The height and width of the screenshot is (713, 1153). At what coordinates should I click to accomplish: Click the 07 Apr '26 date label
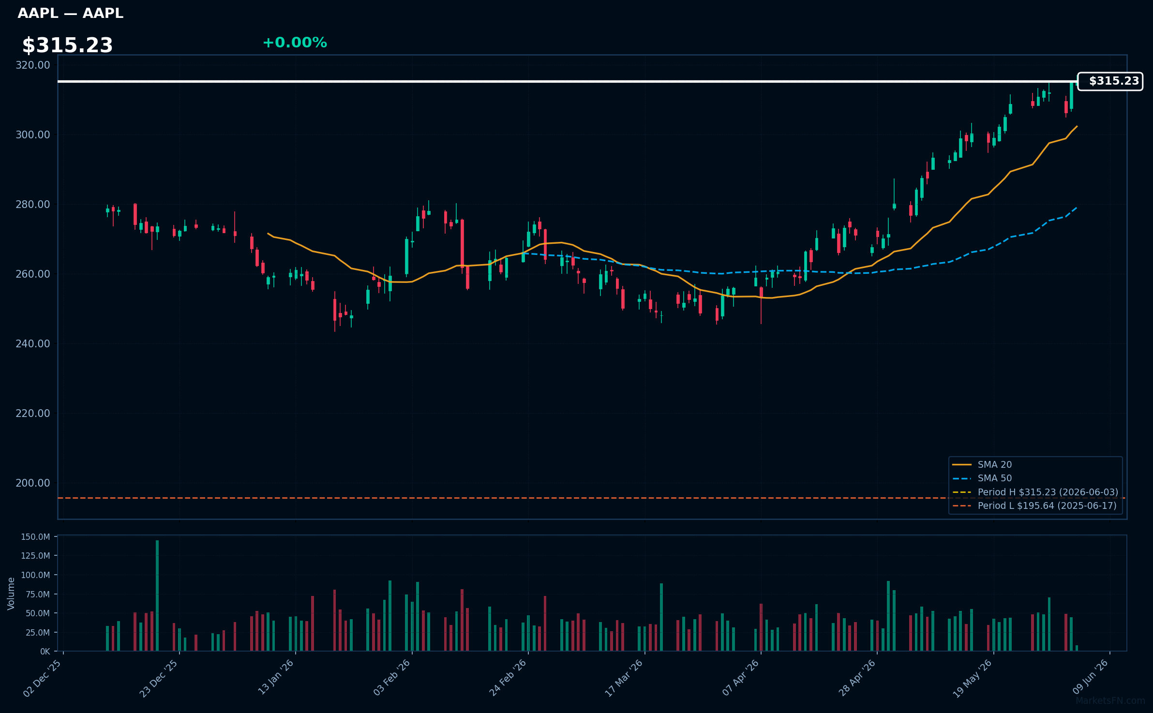(741, 678)
